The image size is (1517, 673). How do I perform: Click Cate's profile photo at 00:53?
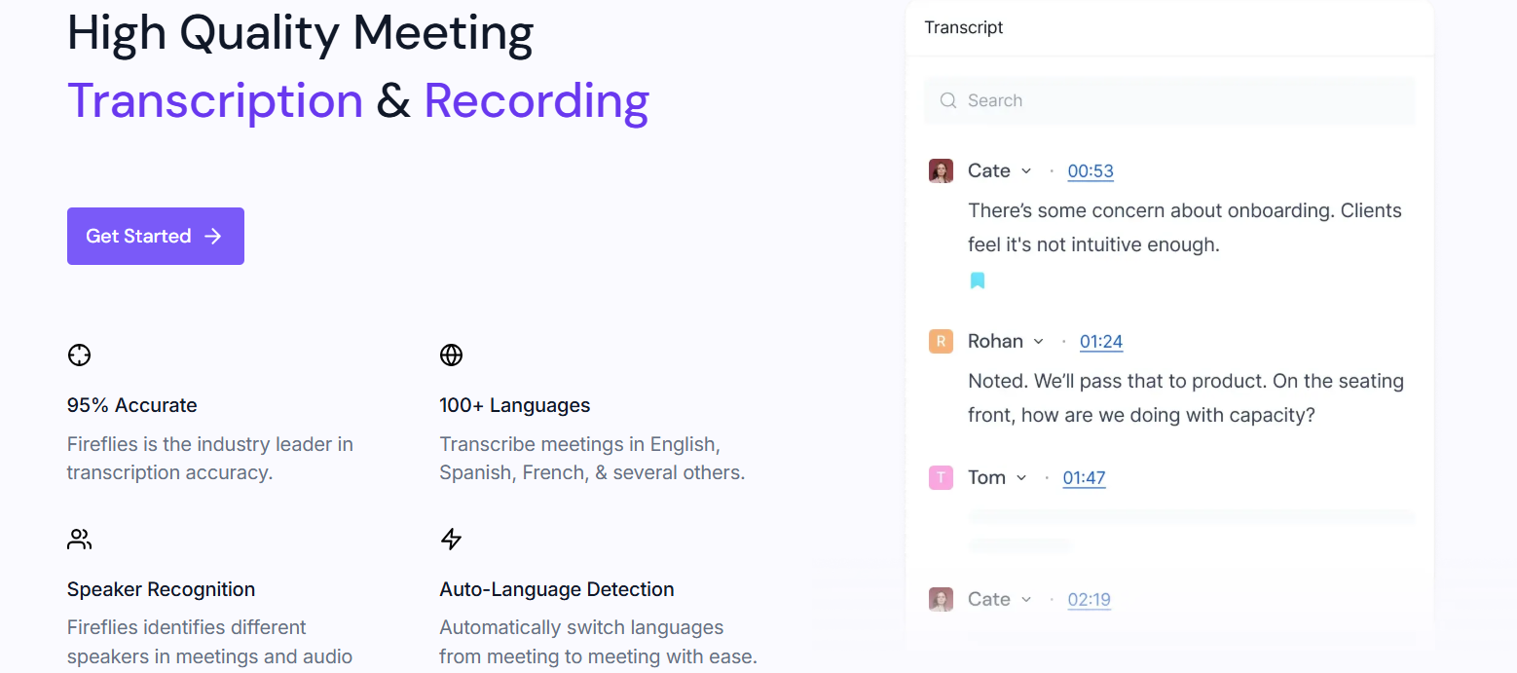coord(941,171)
